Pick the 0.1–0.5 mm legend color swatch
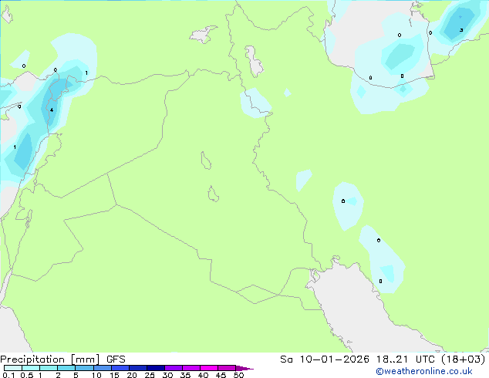489x378 pixels. pos(13,368)
